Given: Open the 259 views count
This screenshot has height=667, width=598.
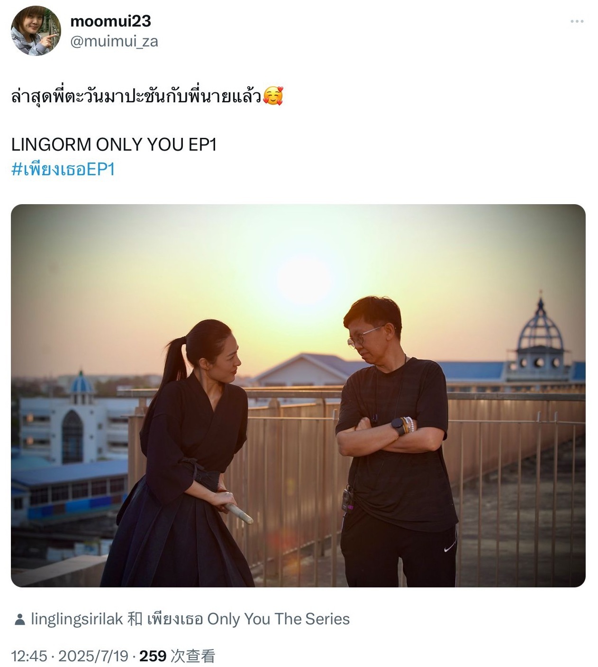Looking at the screenshot, I should click(x=177, y=656).
